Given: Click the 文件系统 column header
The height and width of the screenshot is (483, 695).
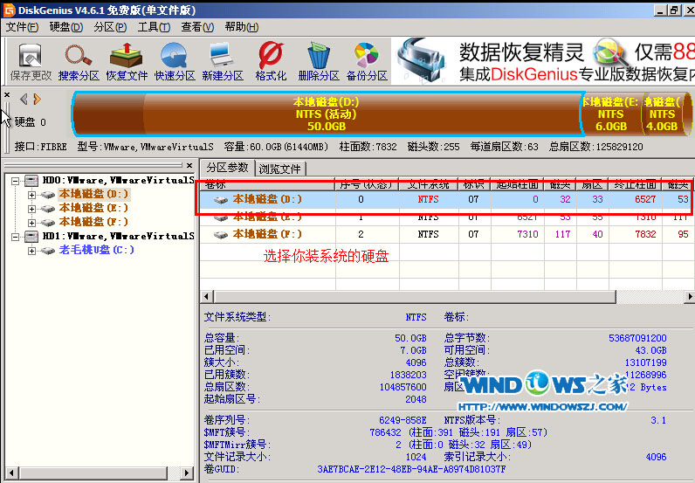Looking at the screenshot, I should tap(428, 184).
